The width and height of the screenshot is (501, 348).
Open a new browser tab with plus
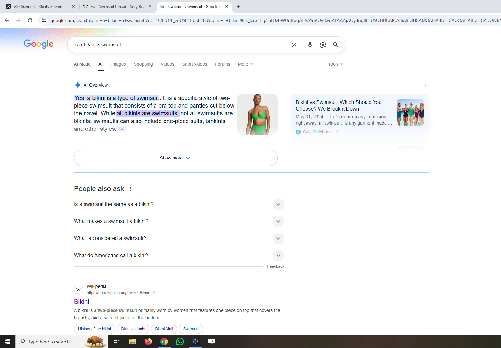pyautogui.click(x=238, y=6)
